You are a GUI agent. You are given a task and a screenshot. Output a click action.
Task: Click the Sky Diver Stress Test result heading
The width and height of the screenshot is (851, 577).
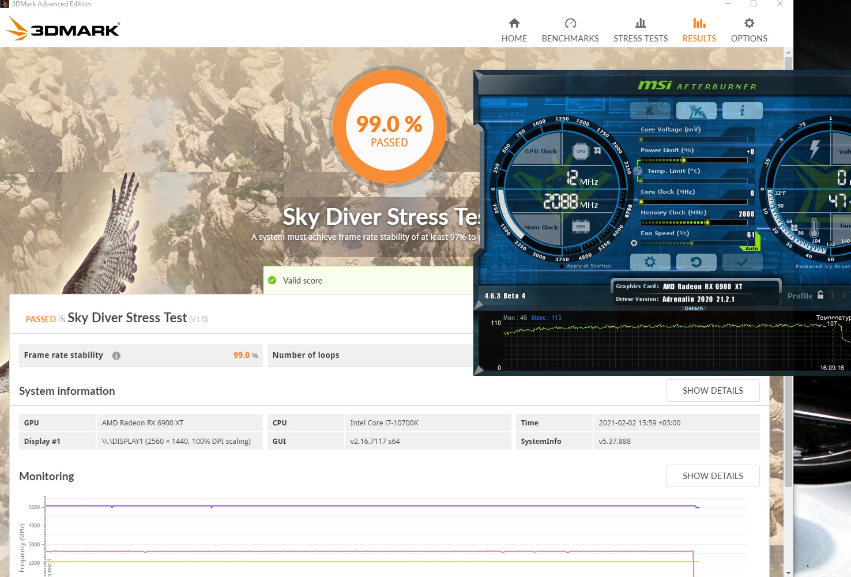coord(127,318)
